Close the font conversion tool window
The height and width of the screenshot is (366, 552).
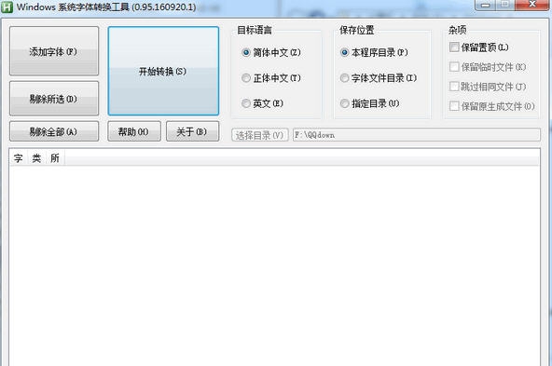point(532,5)
